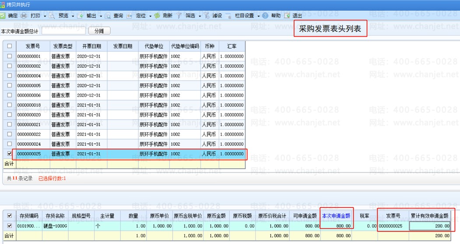Image resolution: width=460 pixels, height=244 pixels.
Task: Check the checkbox for invoice 0000000001
Action: [x=10, y=57]
